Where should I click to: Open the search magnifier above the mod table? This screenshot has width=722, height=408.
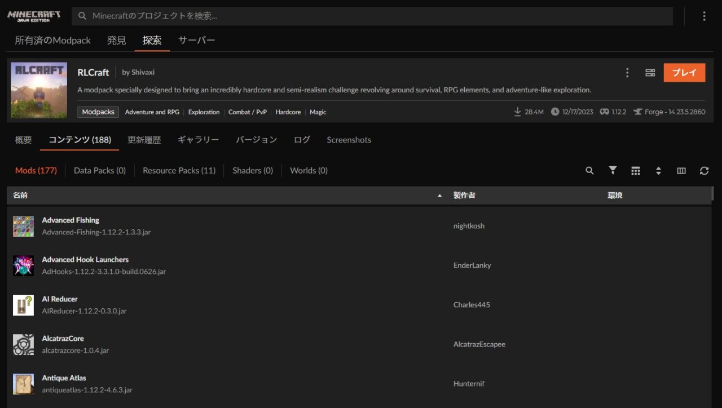(589, 170)
